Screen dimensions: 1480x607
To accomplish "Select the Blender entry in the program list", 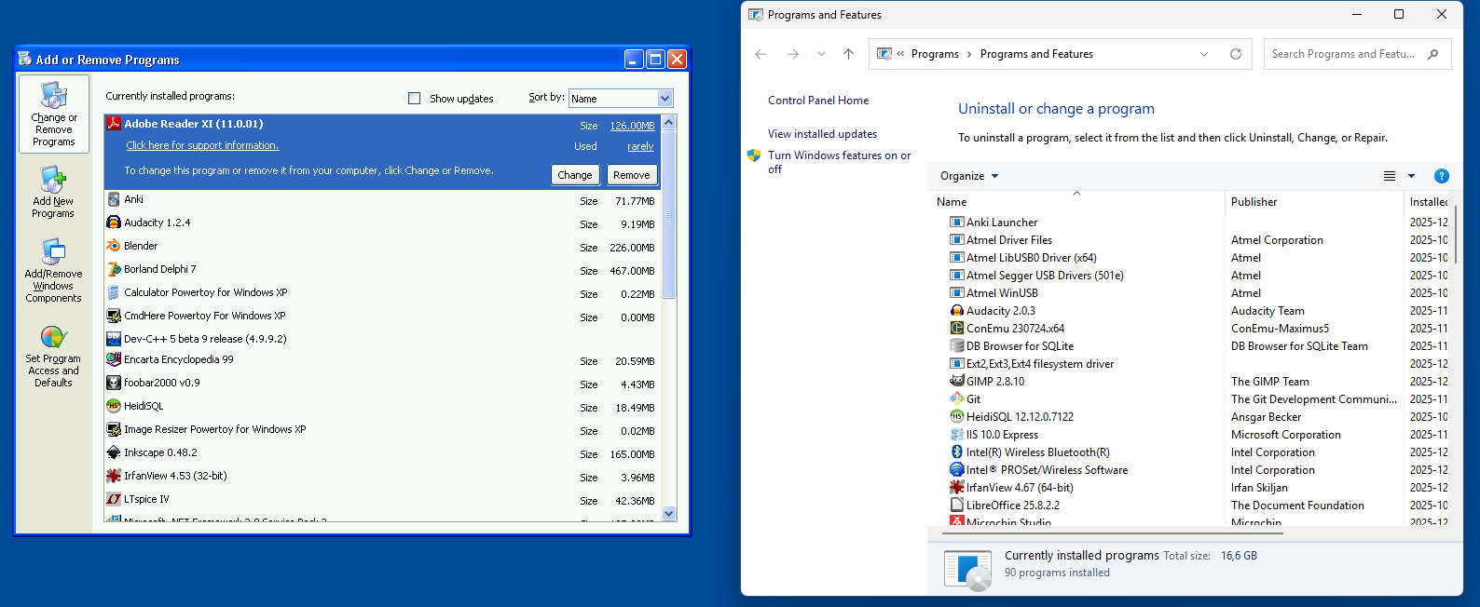I will tap(141, 247).
